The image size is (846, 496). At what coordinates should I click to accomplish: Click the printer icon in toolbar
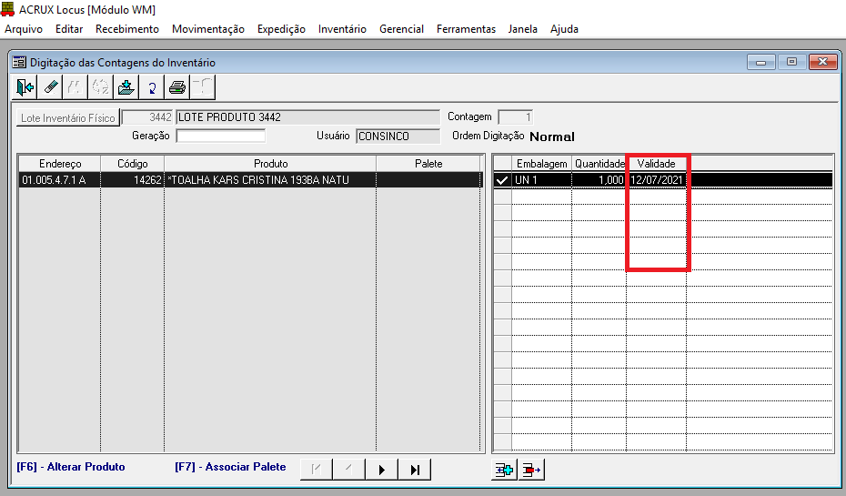177,86
